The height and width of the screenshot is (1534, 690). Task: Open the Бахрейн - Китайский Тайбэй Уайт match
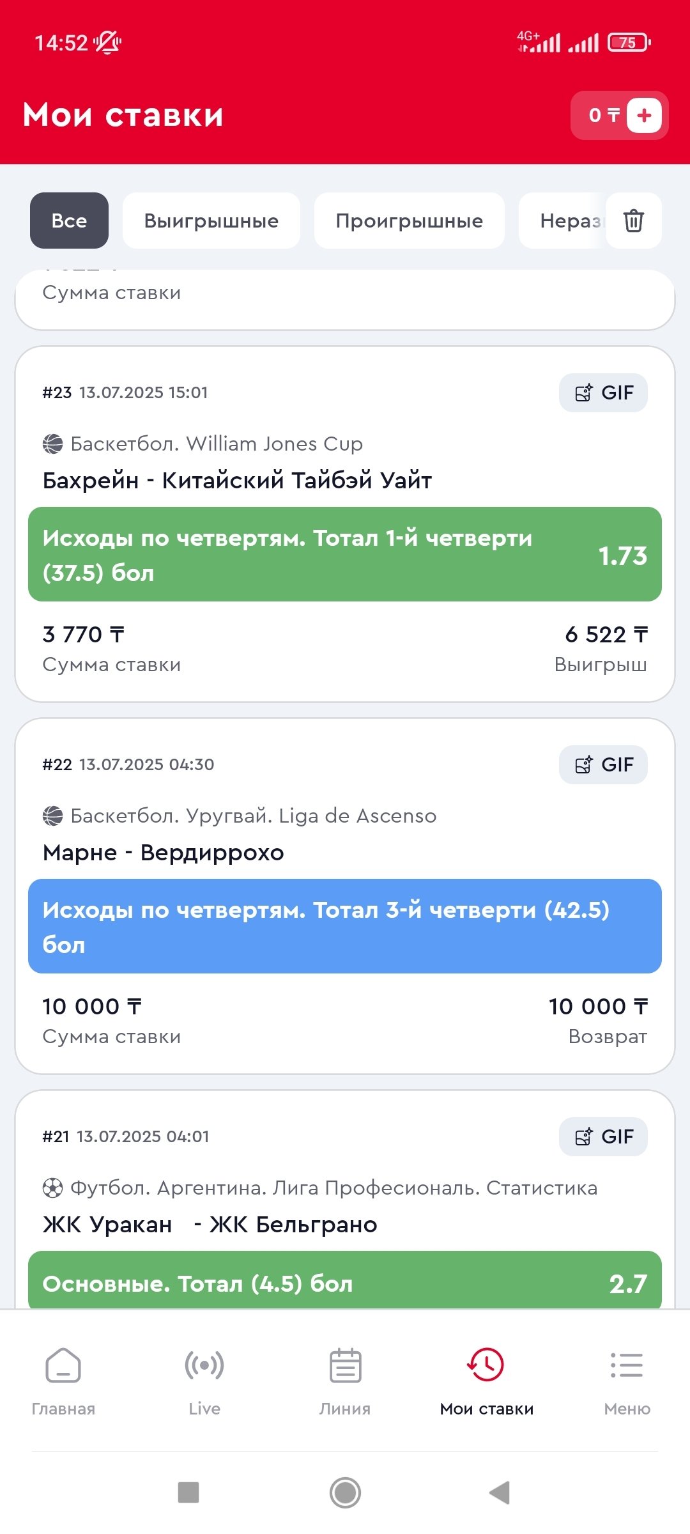(237, 480)
